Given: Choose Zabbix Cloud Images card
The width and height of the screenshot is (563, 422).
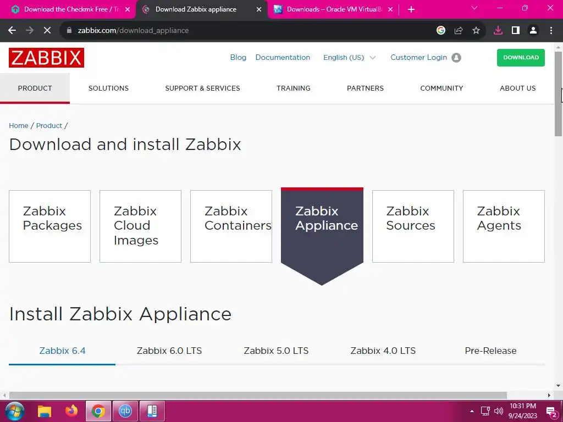Looking at the screenshot, I should (140, 226).
